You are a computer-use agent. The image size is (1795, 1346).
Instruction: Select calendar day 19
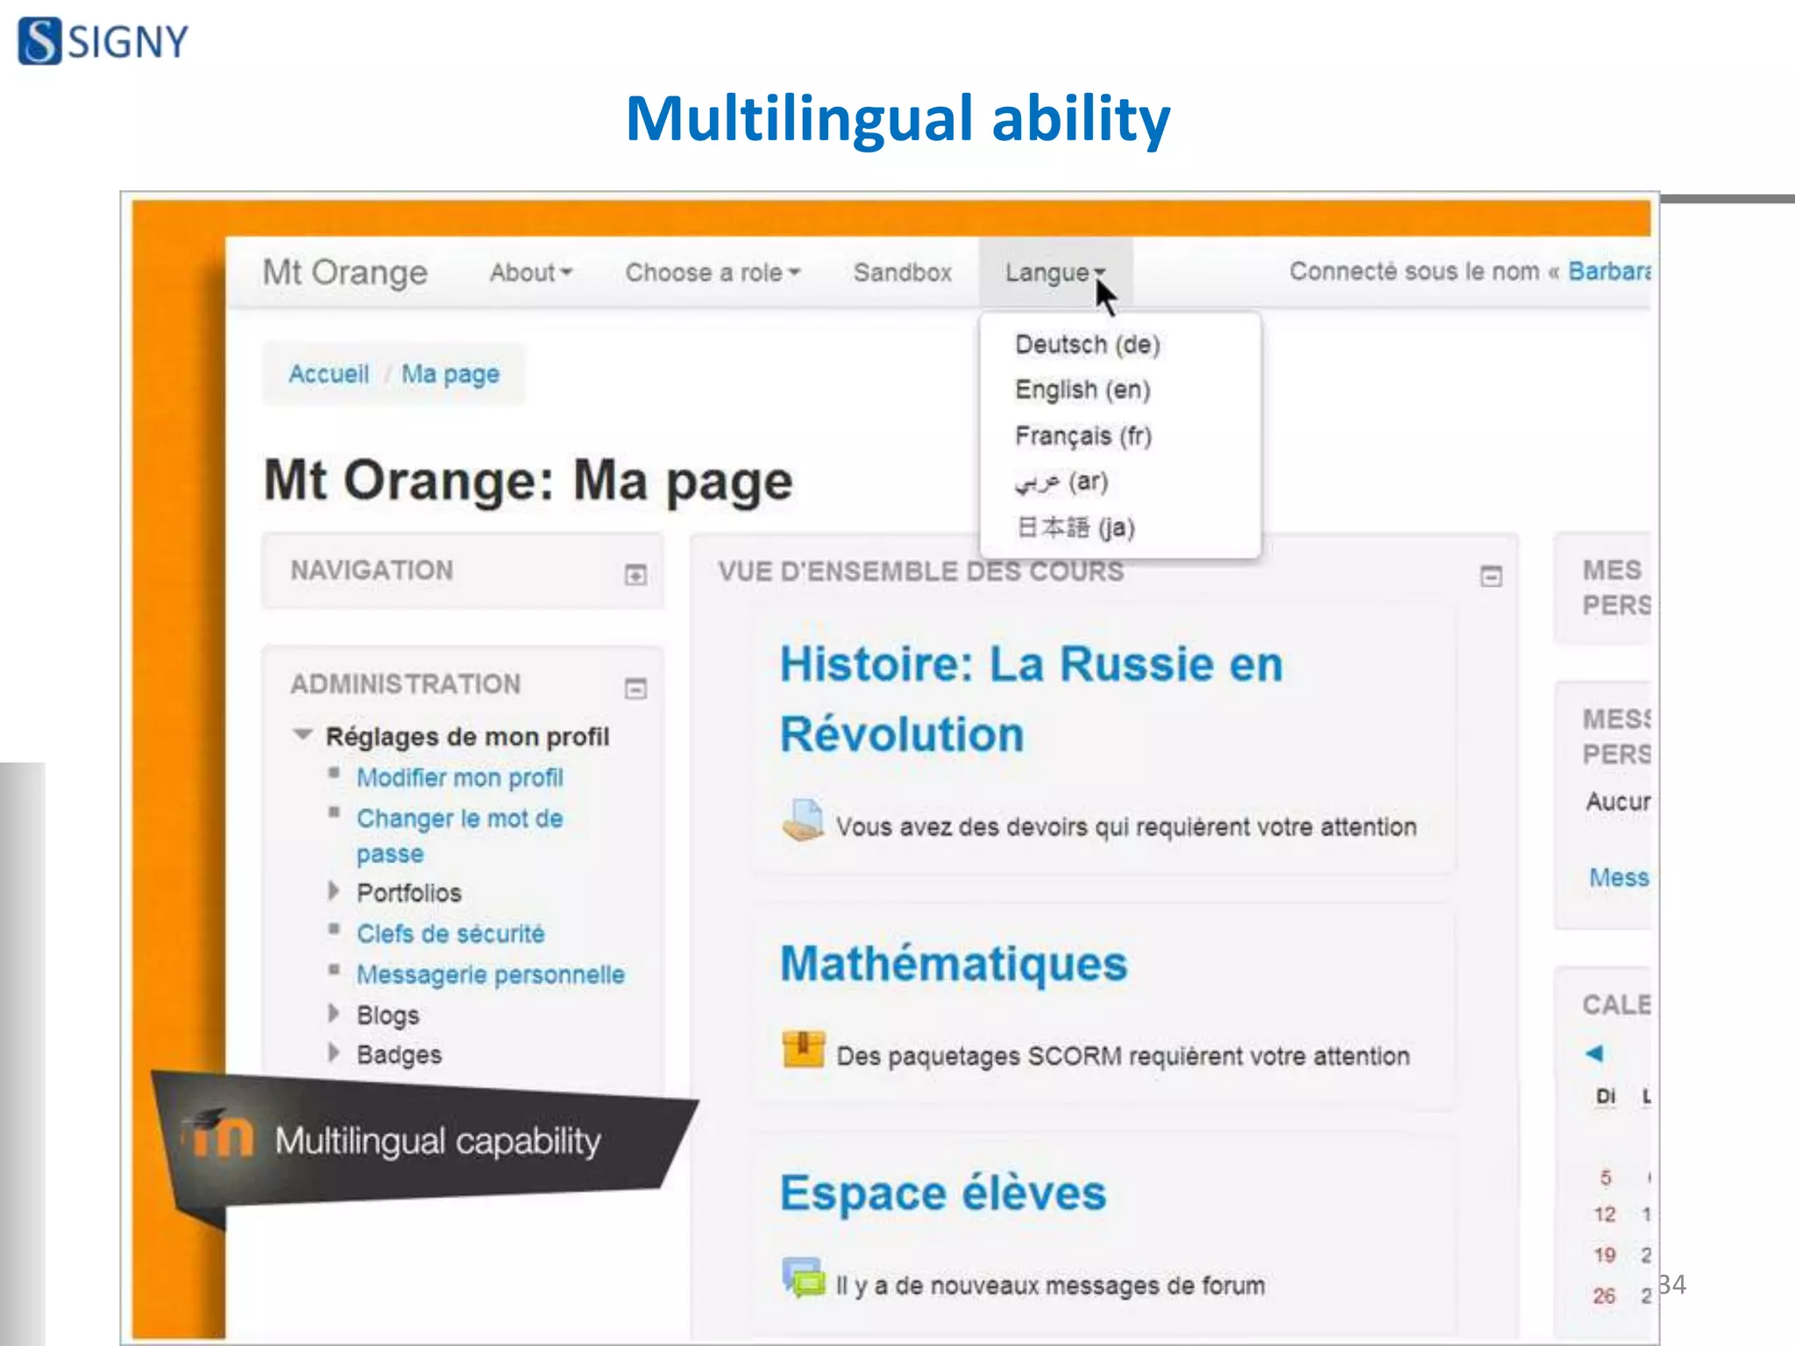1605,1255
